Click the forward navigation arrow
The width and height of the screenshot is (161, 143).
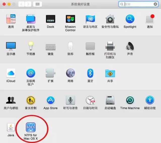click(x=28, y=4)
